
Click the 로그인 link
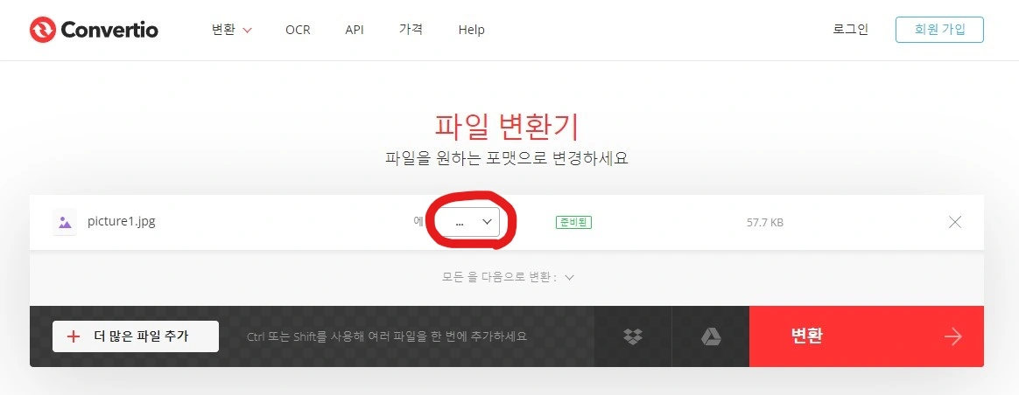coord(850,29)
